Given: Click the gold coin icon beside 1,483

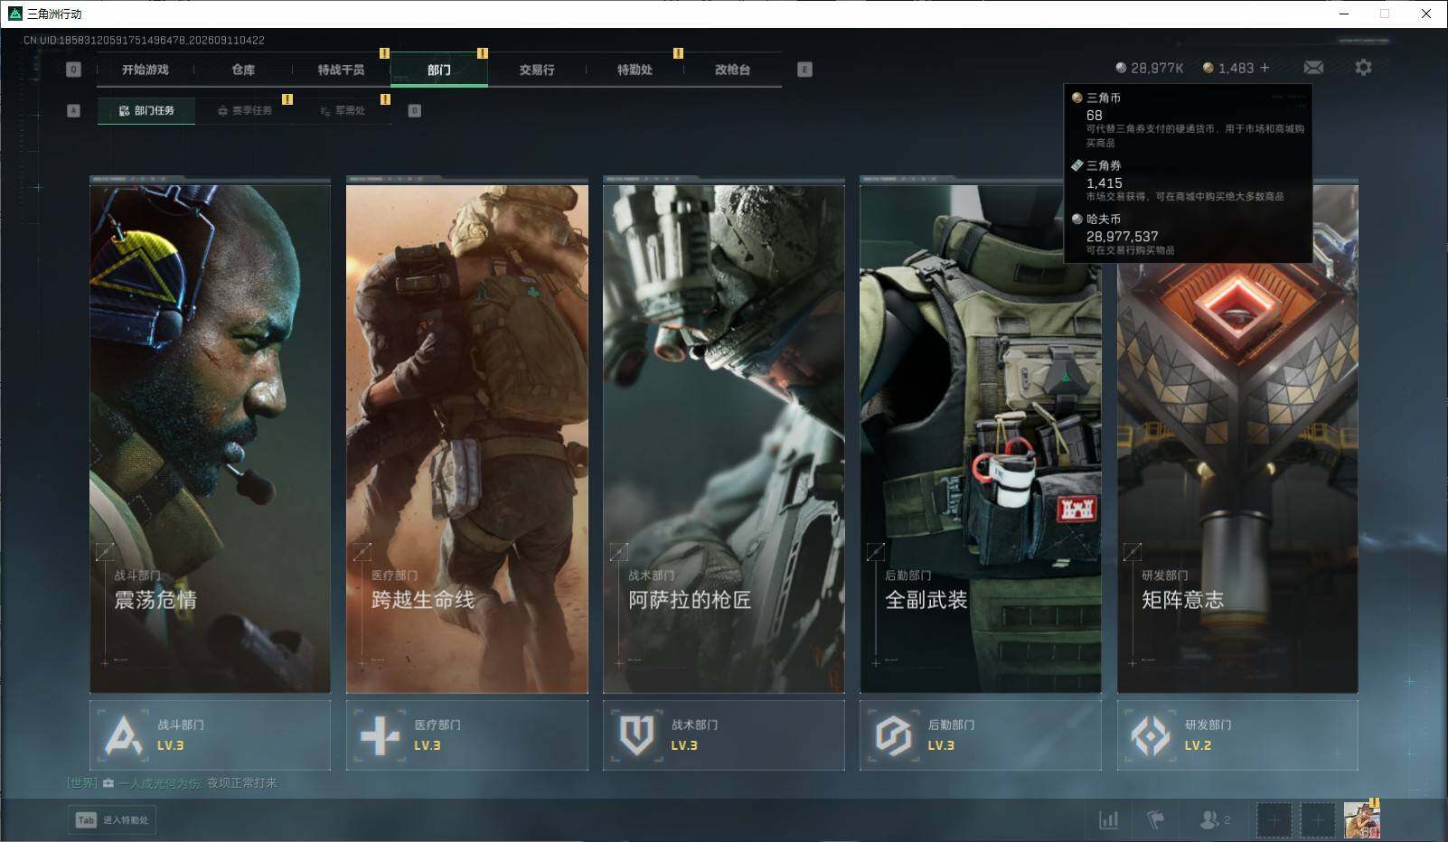Looking at the screenshot, I should pos(1208,68).
